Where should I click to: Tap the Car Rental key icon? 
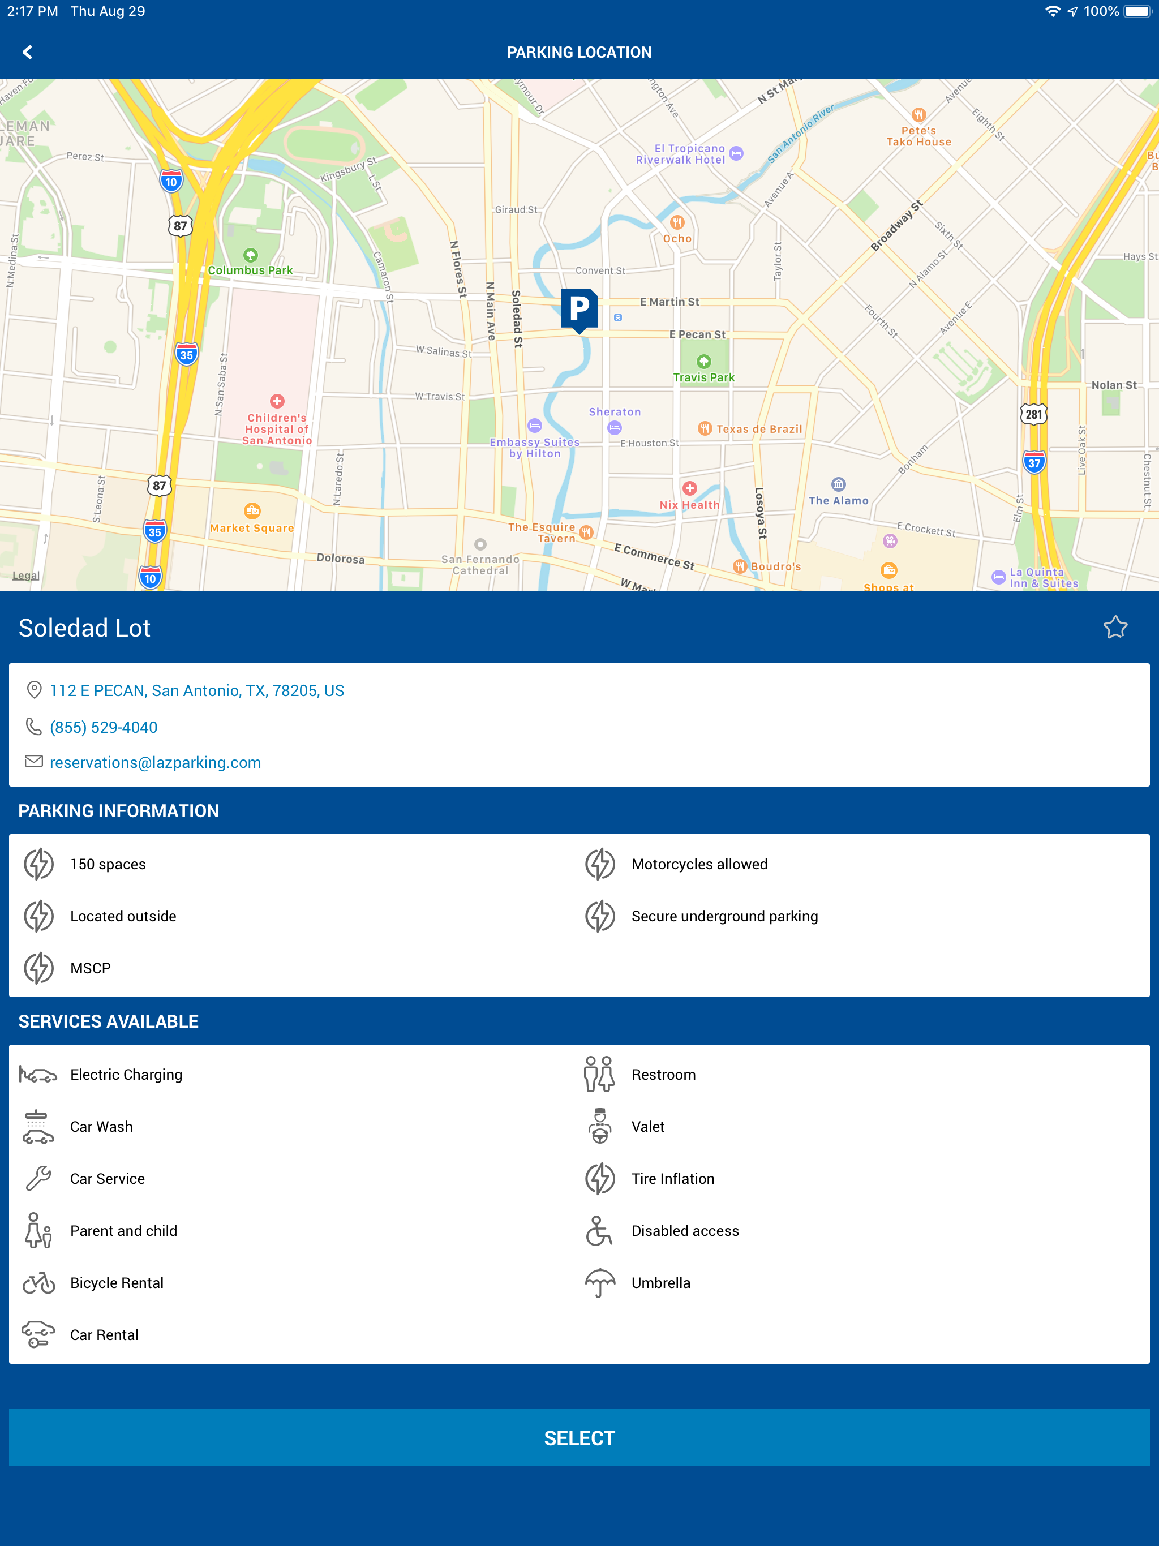click(x=38, y=1335)
